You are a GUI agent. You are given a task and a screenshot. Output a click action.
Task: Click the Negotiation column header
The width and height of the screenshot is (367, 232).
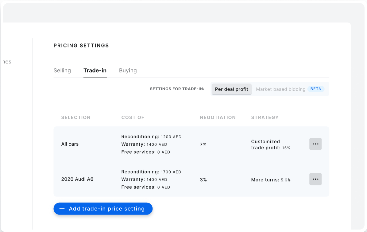click(218, 118)
